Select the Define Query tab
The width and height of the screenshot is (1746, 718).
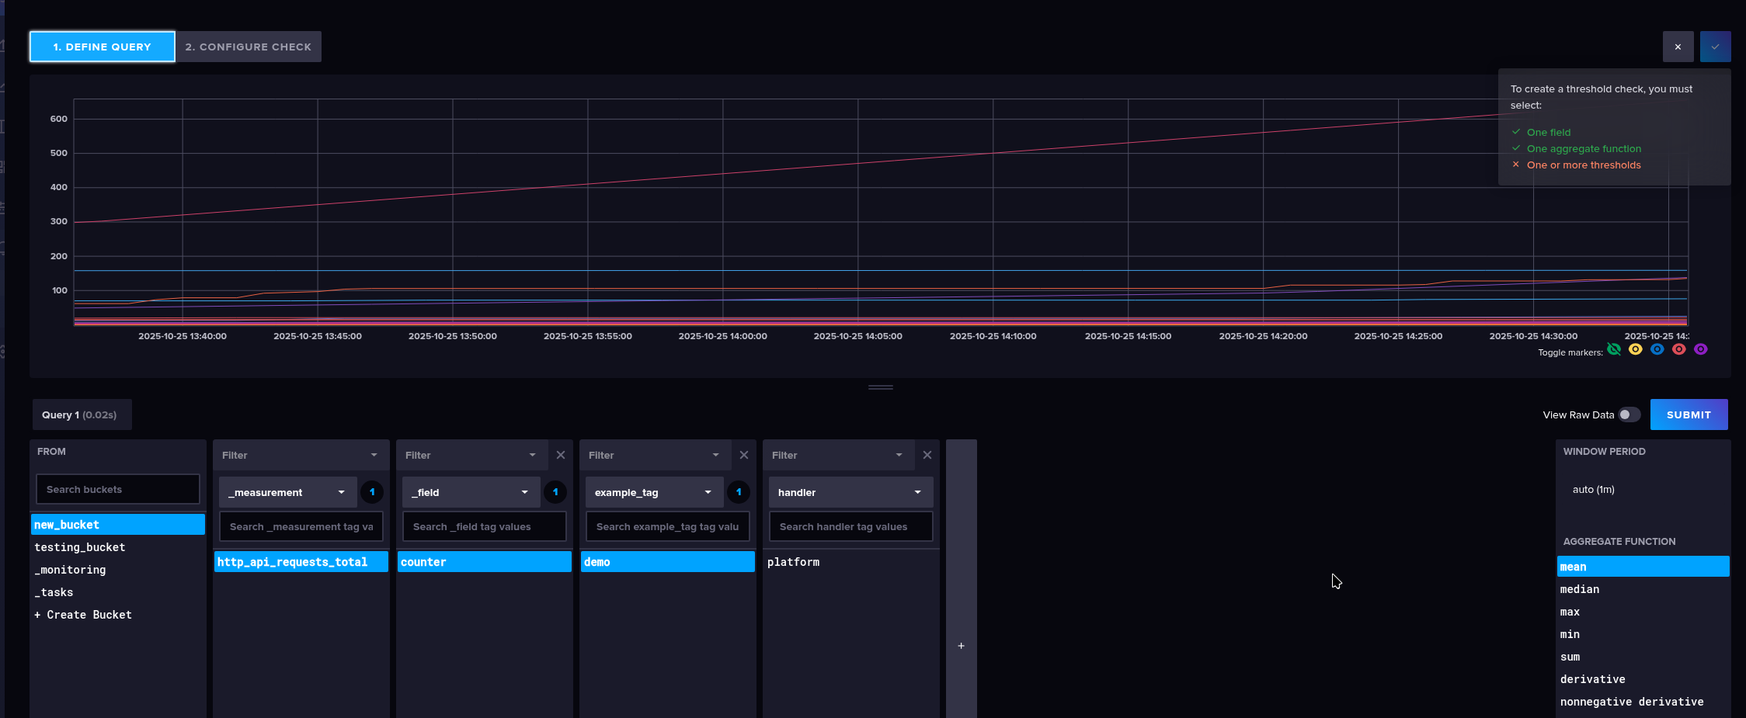103,47
